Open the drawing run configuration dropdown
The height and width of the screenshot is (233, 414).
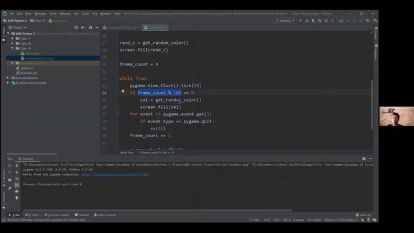click(285, 21)
